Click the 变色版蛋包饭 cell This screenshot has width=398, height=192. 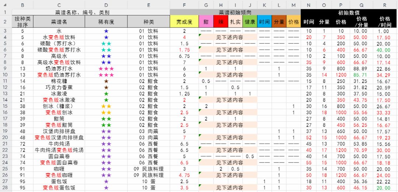pyautogui.click(x=59, y=188)
